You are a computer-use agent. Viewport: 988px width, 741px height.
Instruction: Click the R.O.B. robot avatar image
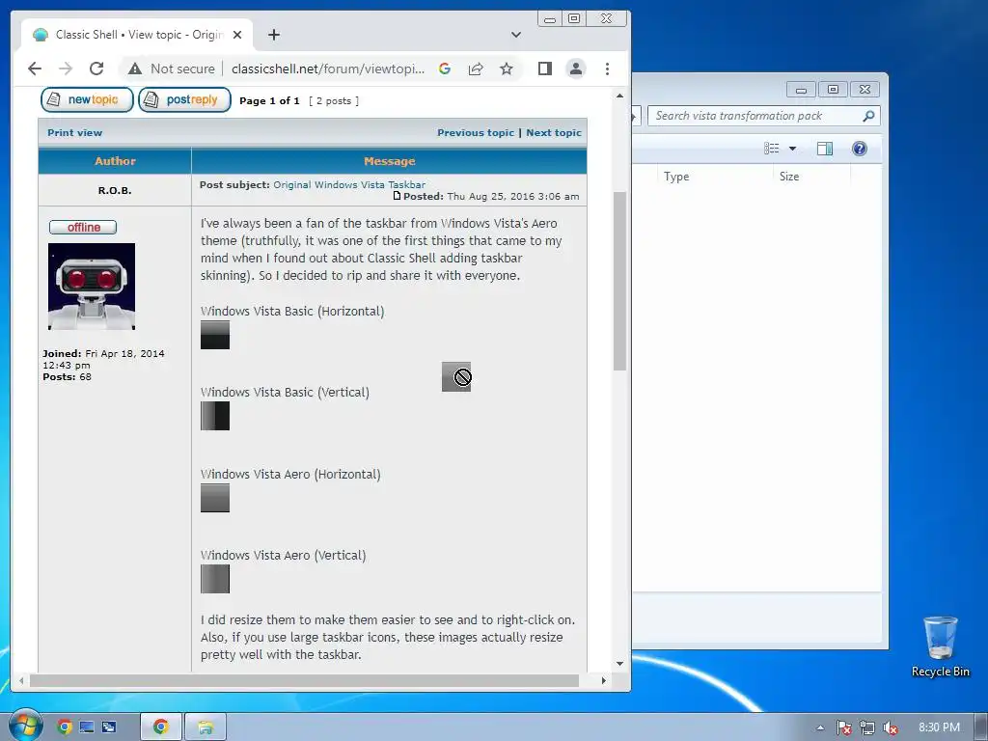[92, 287]
